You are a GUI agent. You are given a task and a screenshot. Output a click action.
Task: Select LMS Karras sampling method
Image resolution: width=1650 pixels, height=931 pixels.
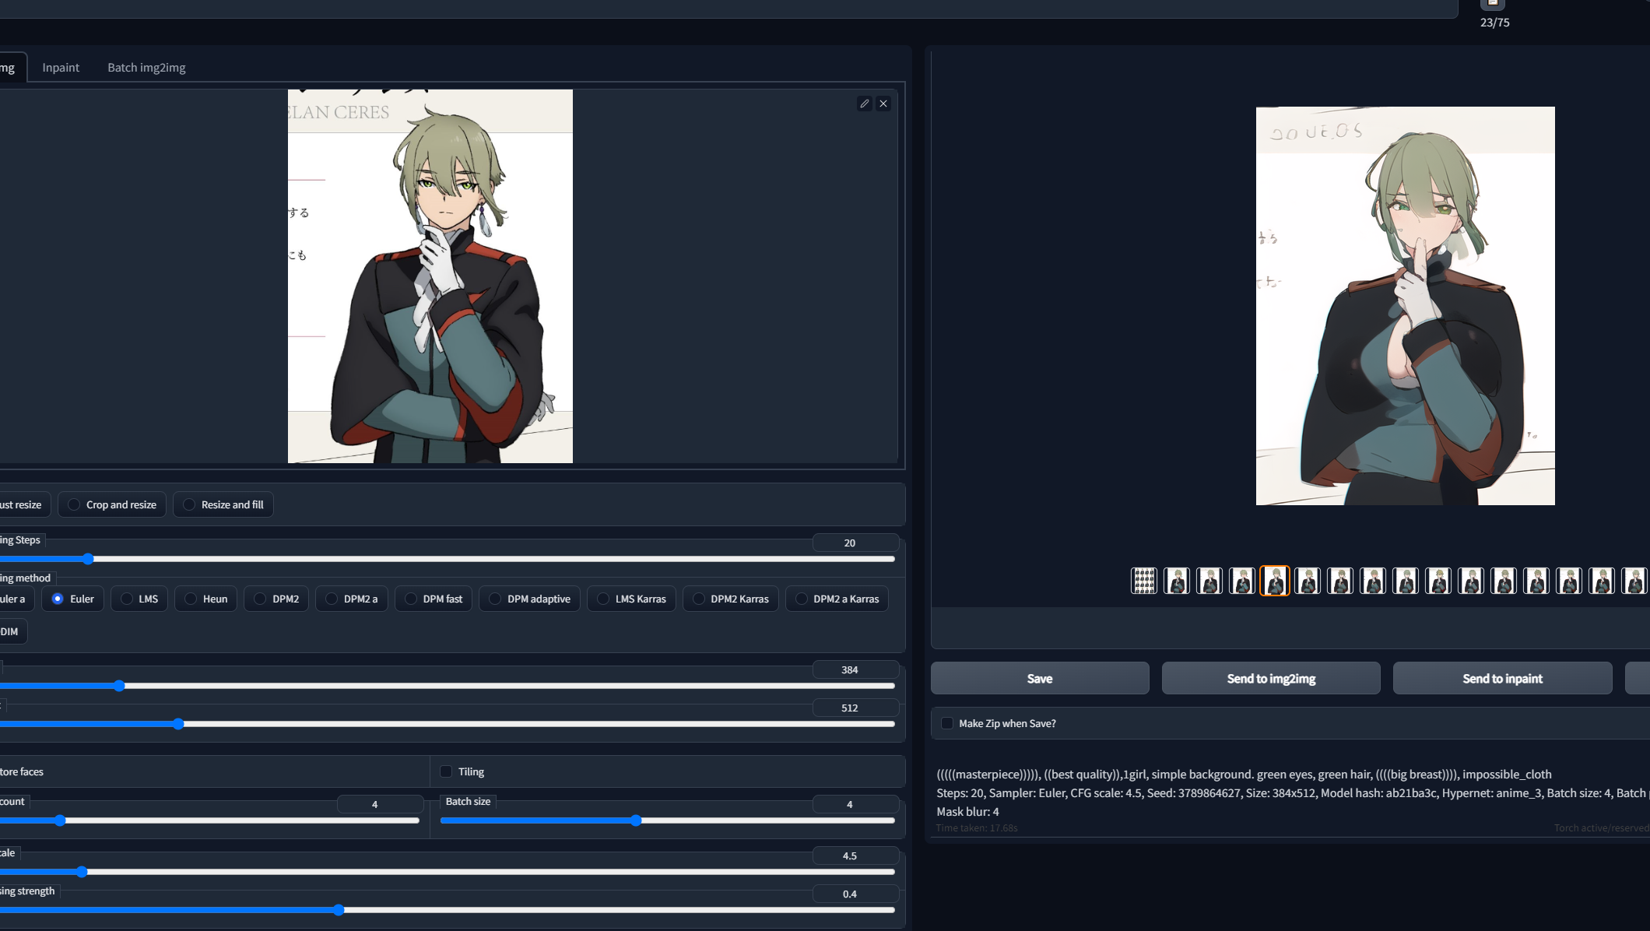coord(603,599)
